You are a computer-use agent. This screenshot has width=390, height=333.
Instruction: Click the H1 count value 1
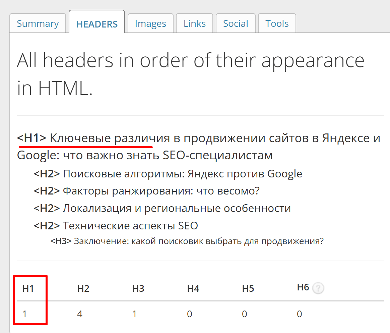point(24,314)
